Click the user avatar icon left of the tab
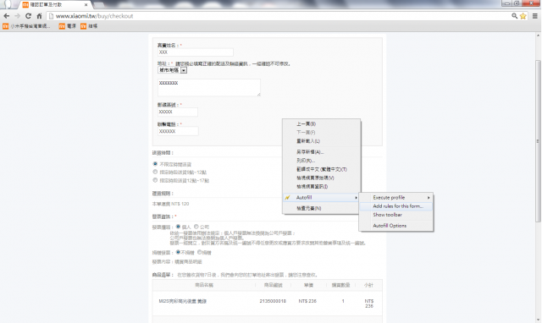Image resolution: width=542 pixels, height=323 pixels. click(x=8, y=4)
